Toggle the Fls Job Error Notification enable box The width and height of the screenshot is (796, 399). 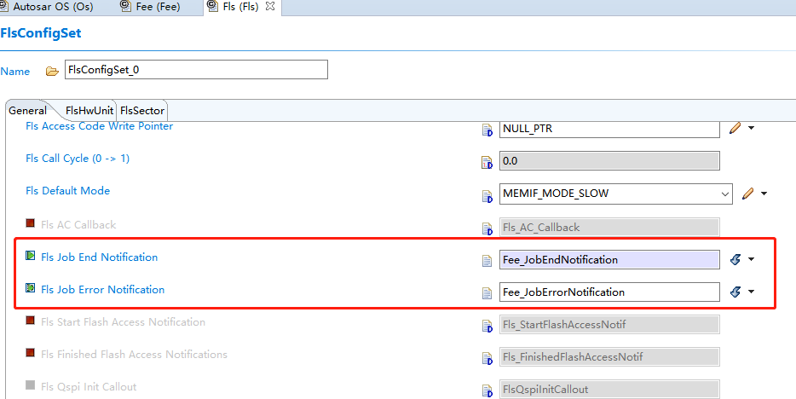click(31, 288)
